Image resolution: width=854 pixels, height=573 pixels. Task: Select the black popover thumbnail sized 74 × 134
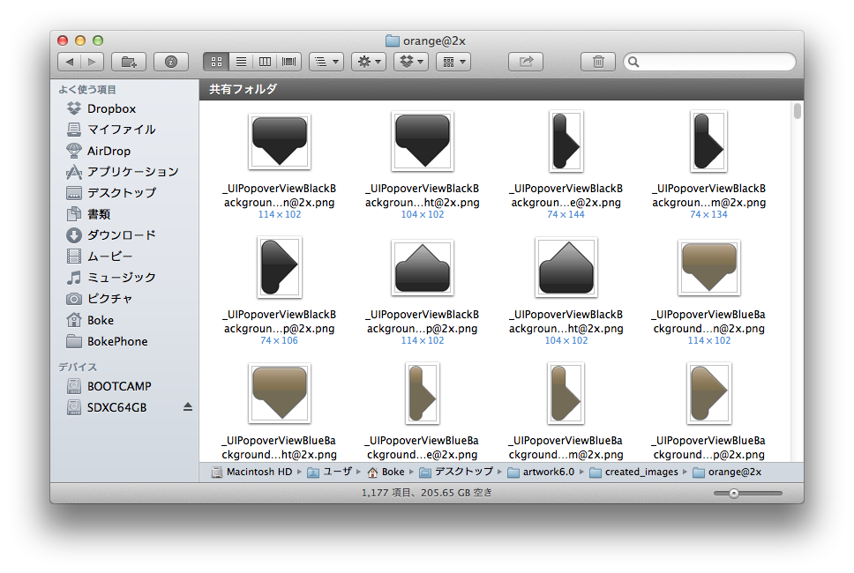pyautogui.click(x=708, y=141)
